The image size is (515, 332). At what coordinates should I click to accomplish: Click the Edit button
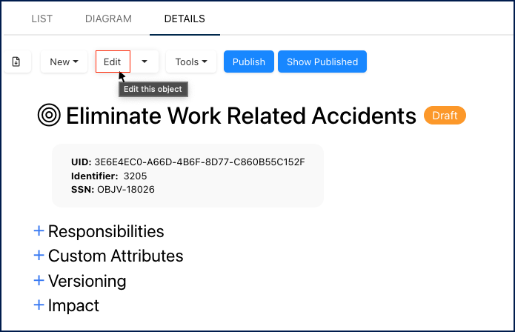pos(113,62)
